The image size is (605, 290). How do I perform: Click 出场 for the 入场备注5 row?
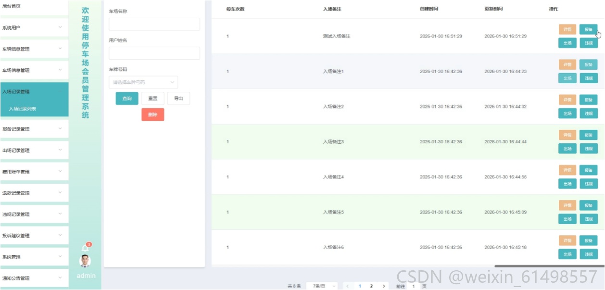coord(567,219)
